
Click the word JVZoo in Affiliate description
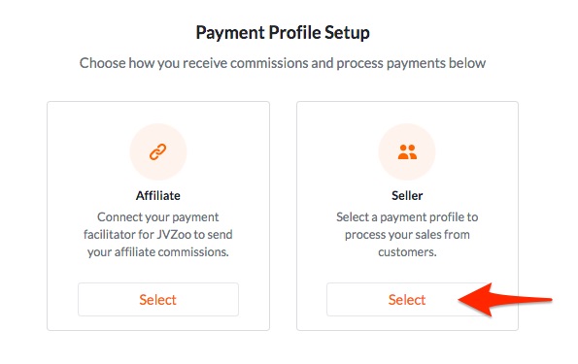pyautogui.click(x=174, y=234)
